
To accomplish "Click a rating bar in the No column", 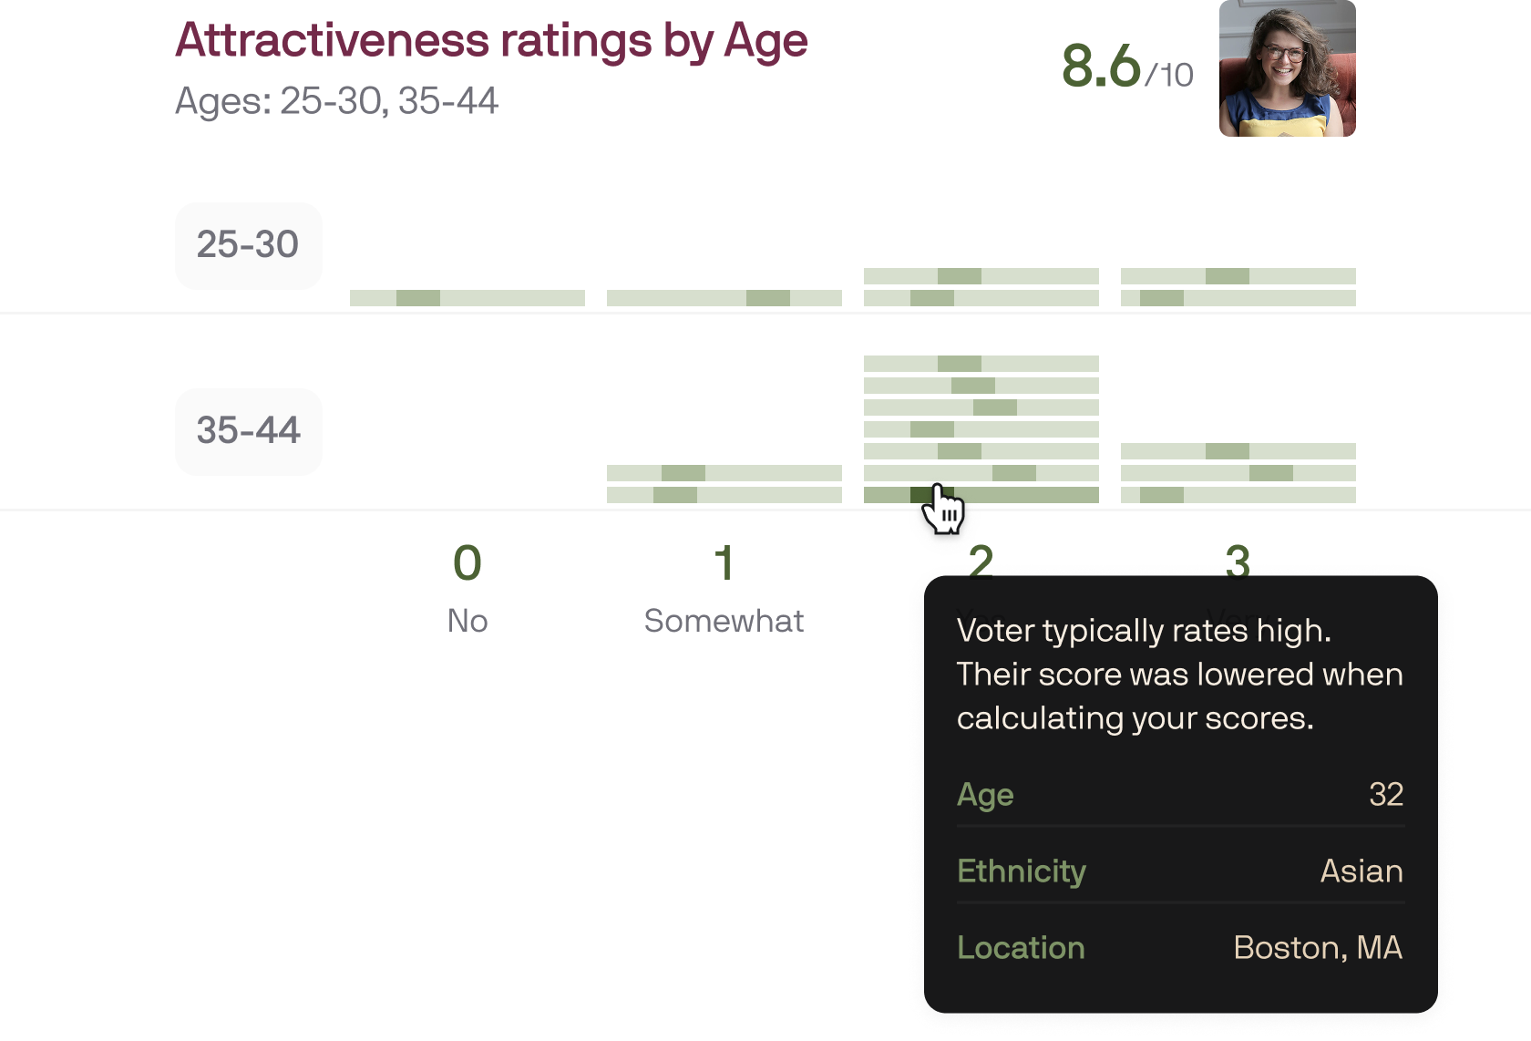I will (468, 297).
